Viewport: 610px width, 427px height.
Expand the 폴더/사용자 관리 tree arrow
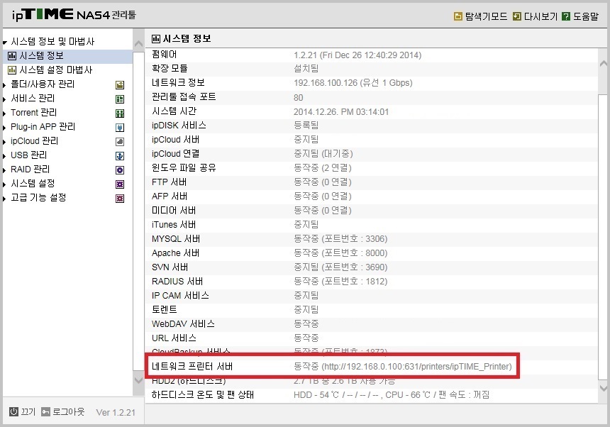point(4,85)
